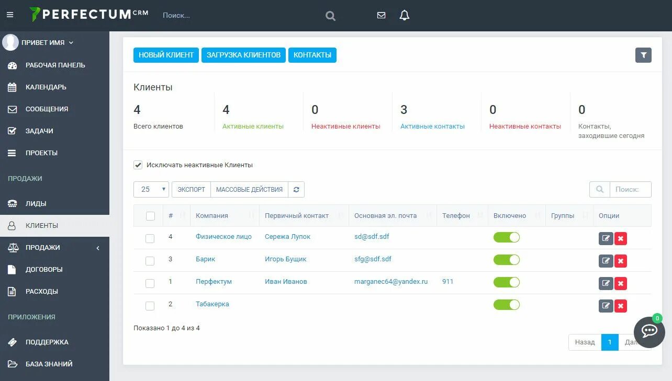Viewport: 672px width, 381px height.
Task: Expand the Продажи sidebar submenu
Action: click(x=54, y=248)
